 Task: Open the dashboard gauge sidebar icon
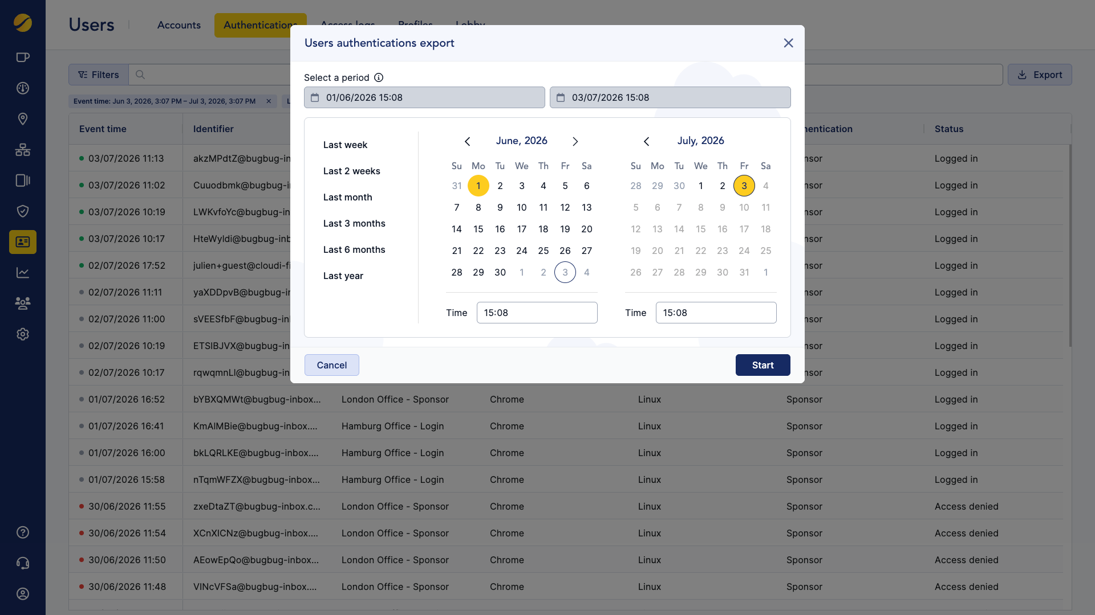pos(23,88)
